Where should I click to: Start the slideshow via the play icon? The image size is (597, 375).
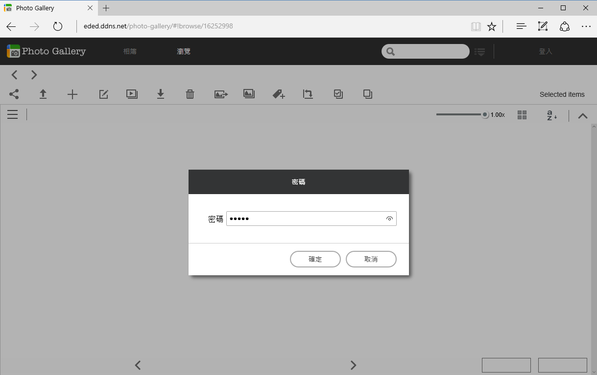pyautogui.click(x=132, y=94)
